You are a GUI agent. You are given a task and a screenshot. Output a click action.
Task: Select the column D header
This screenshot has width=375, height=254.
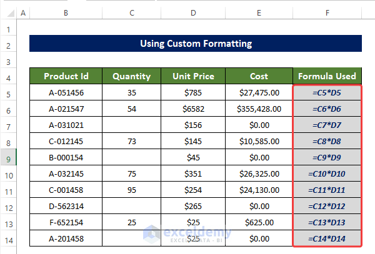[x=193, y=12]
